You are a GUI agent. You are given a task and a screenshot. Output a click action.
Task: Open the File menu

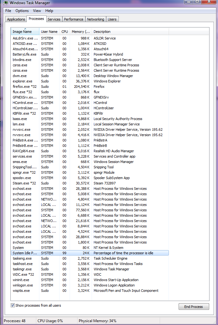point(8,10)
